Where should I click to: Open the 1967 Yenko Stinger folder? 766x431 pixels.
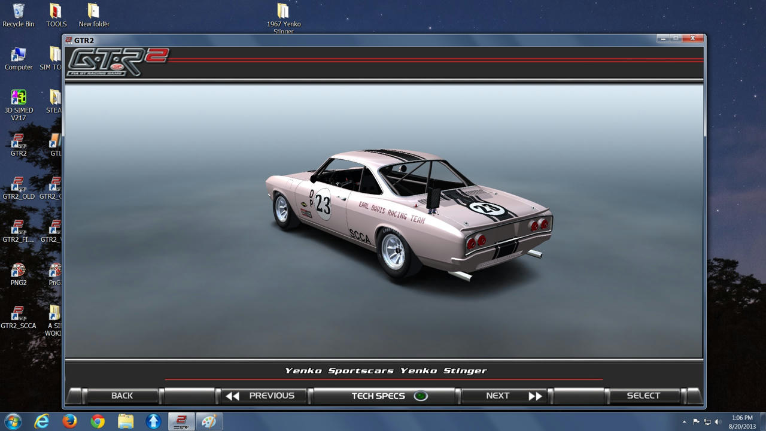click(284, 18)
